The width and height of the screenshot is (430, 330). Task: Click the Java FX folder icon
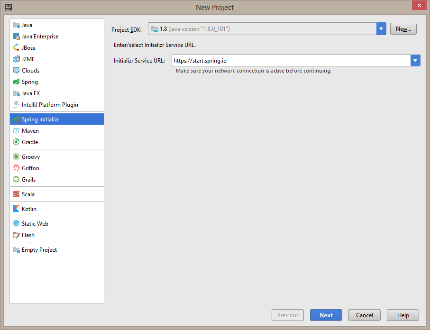[x=16, y=93]
